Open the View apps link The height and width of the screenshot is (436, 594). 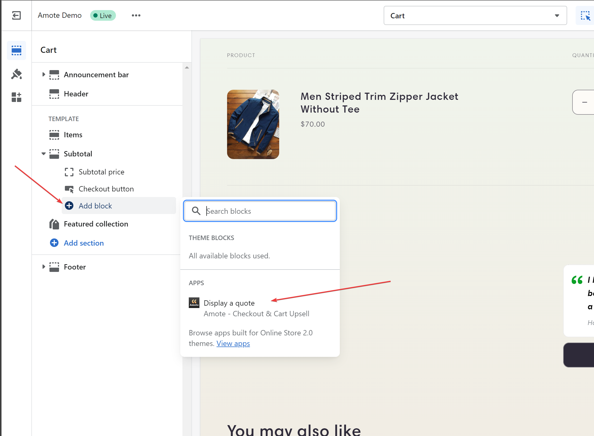(x=233, y=343)
